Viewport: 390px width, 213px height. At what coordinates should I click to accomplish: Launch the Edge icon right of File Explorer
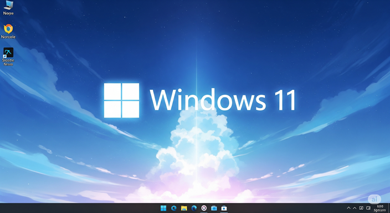(x=194, y=208)
